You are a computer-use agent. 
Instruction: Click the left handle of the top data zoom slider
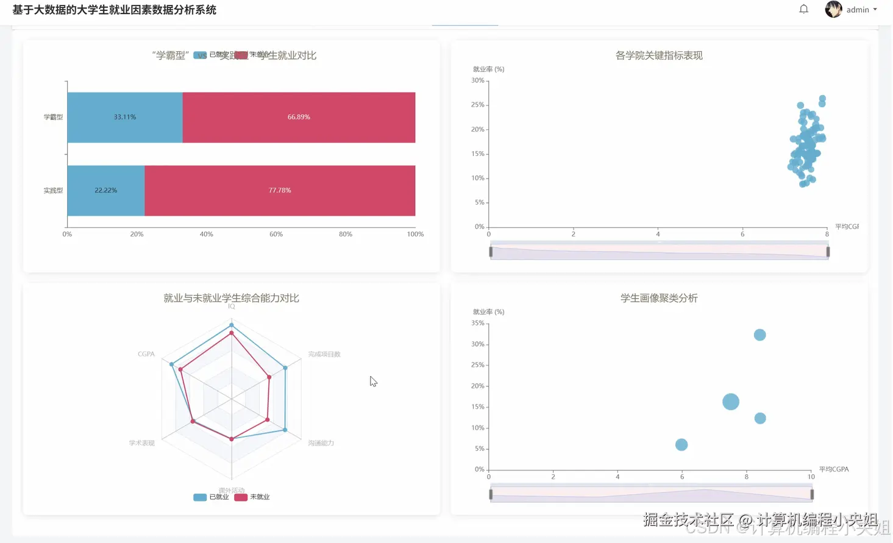(491, 250)
